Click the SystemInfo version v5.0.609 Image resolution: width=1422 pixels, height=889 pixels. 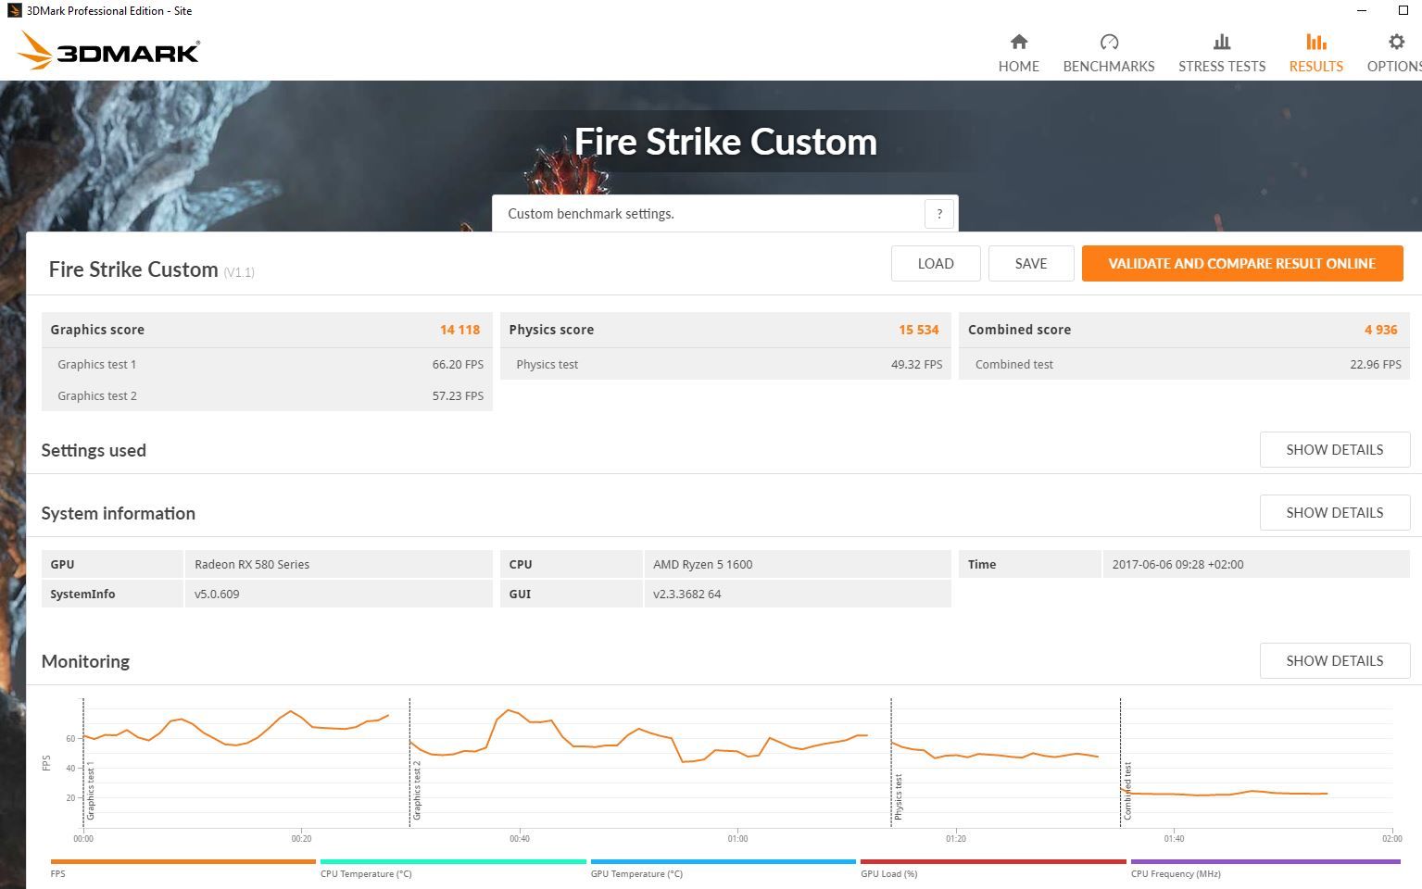[217, 595]
